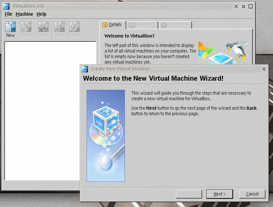273x207 pixels.
Task: Click the 'The left part of this window' text
Action: click(150, 54)
